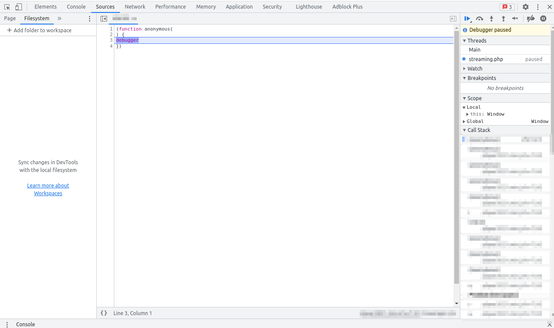Image resolution: width=554 pixels, height=328 pixels.
Task: Expand the Global scope entry
Action: (464, 122)
